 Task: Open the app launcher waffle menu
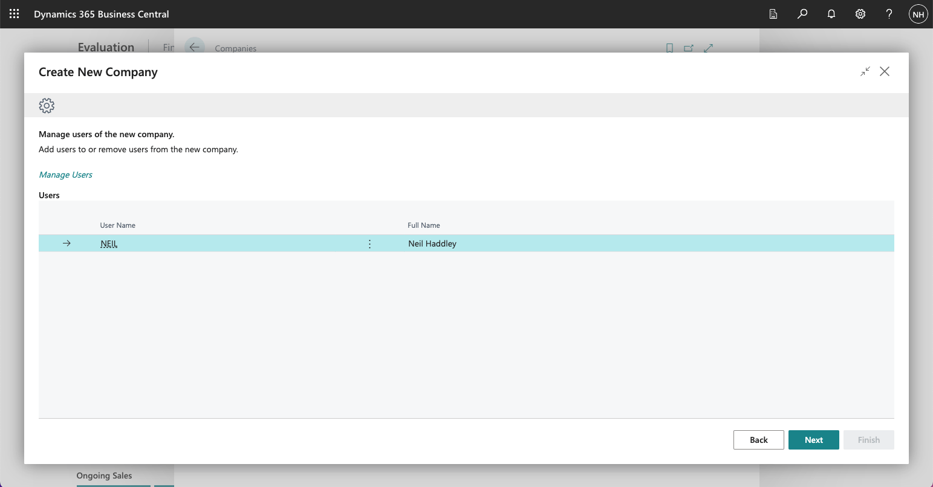click(x=15, y=14)
